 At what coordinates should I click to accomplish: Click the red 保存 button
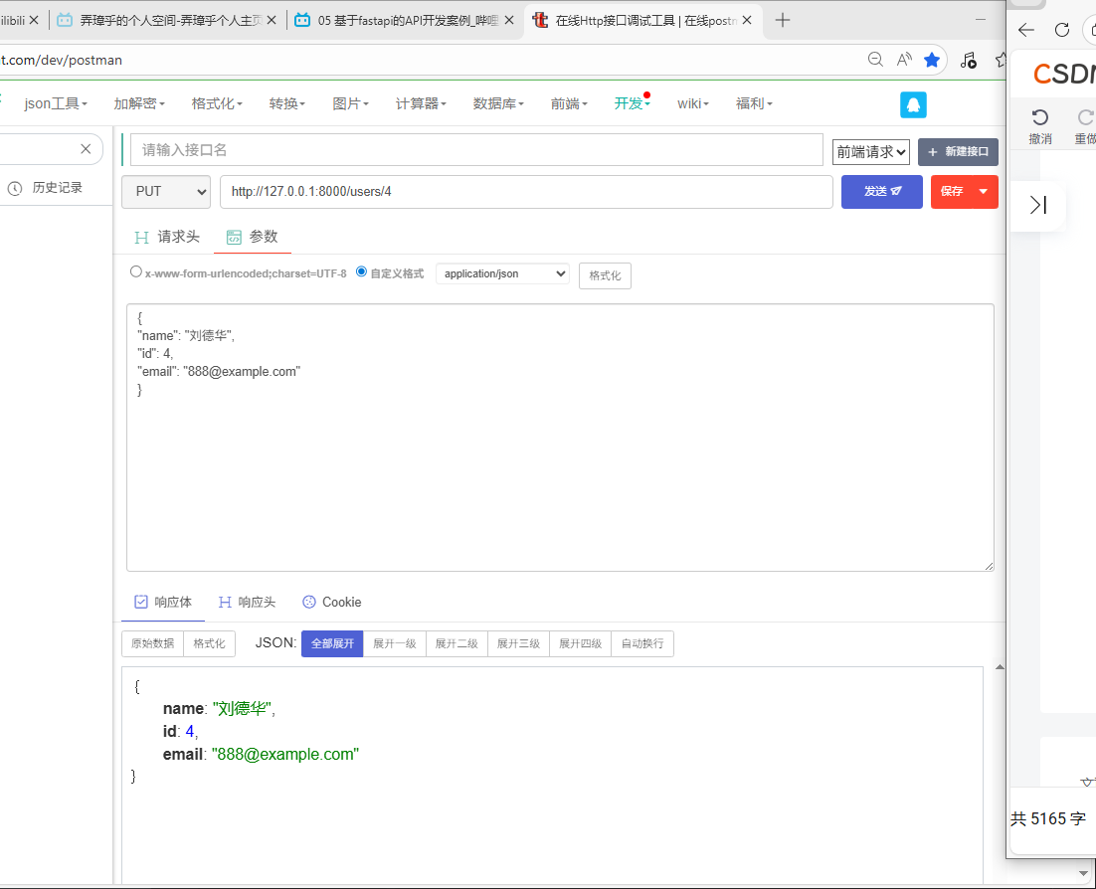pos(952,192)
